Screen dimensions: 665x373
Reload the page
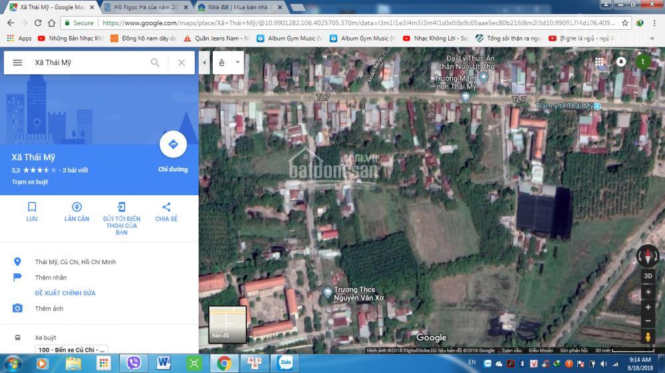click(38, 23)
